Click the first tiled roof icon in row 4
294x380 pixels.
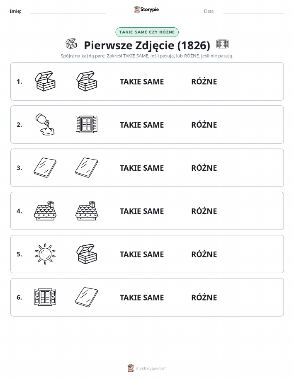click(x=45, y=211)
